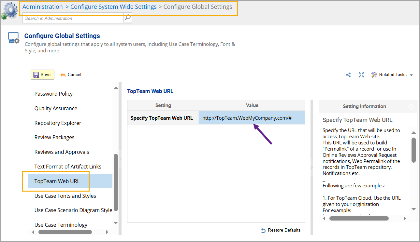
Task: Select Use Case Fonts and Styles
Action: pos(65,196)
